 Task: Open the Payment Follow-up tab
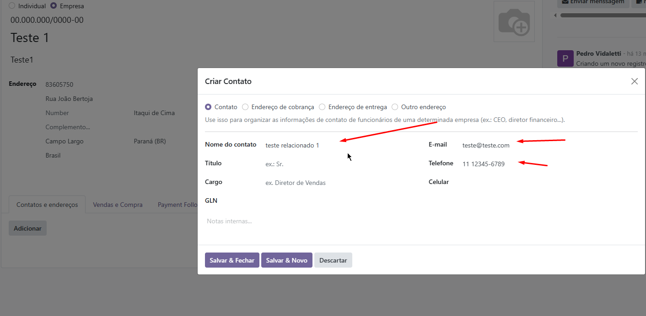coord(178,205)
